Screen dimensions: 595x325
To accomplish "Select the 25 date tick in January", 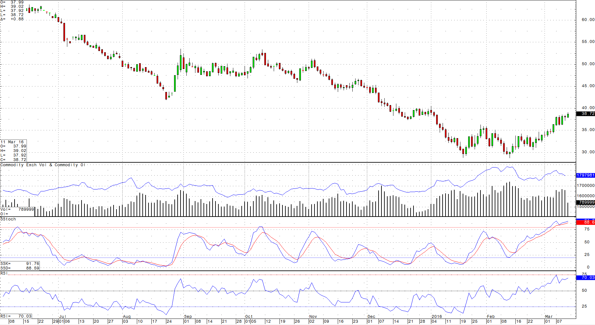I will 475,321.
